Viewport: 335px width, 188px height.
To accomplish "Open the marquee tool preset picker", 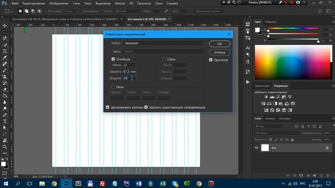I will pos(9,11).
